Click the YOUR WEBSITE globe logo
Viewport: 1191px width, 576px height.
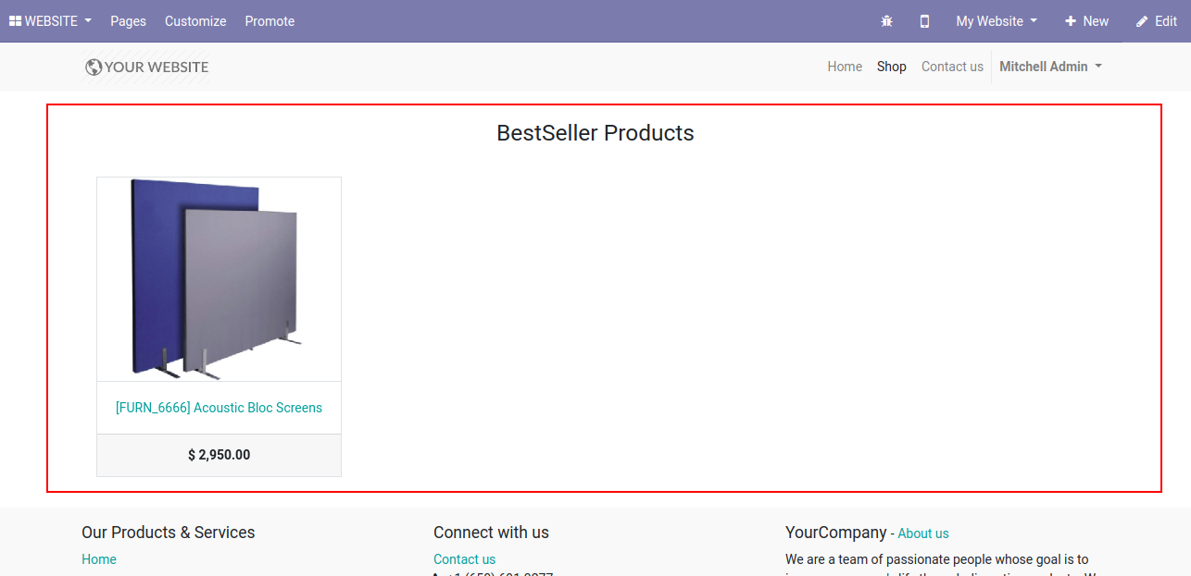146,67
